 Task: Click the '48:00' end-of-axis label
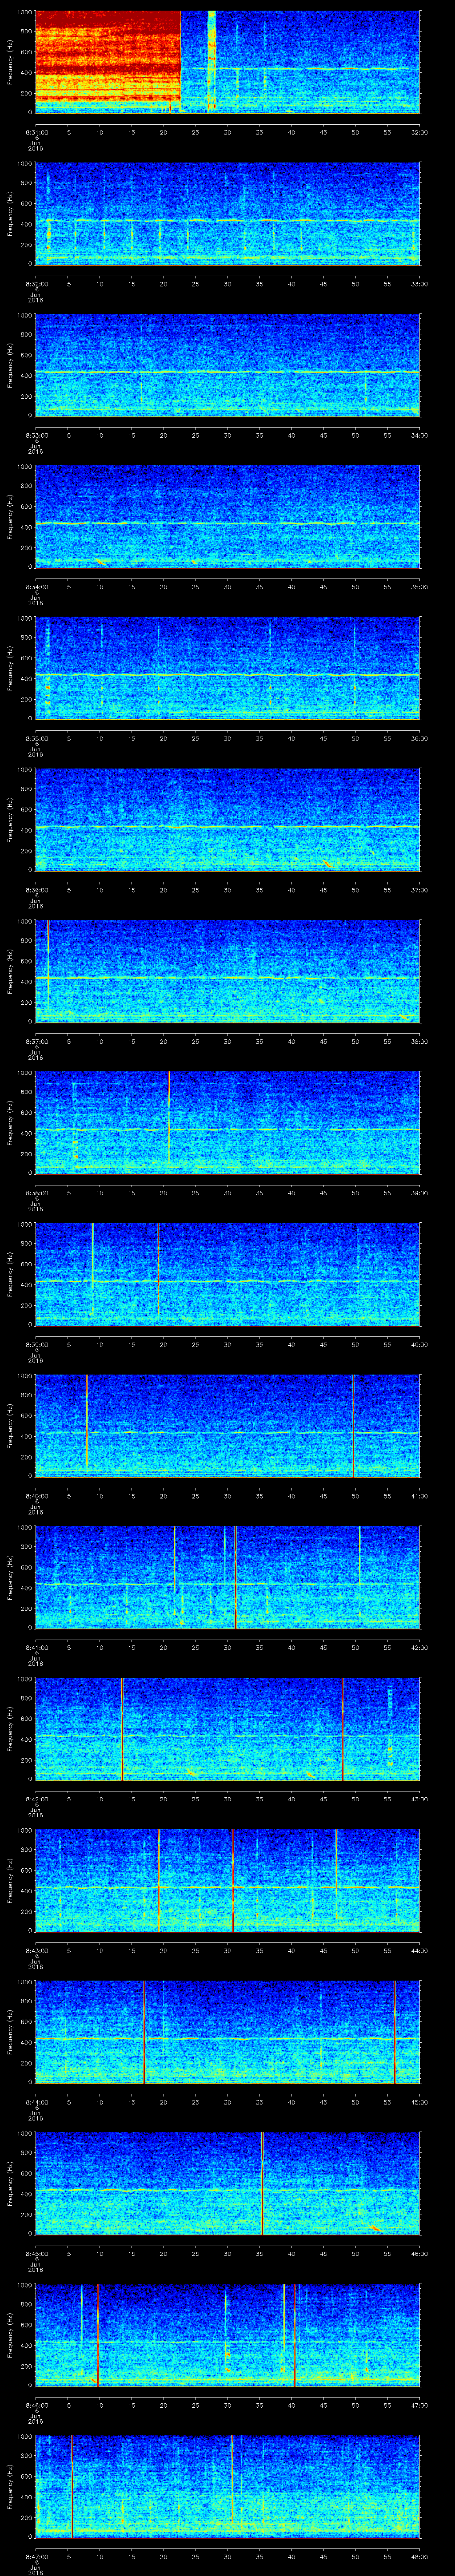[419, 2556]
